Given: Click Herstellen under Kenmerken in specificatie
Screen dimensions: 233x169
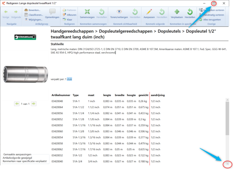Looking at the screenshot, I should point(190,14).
